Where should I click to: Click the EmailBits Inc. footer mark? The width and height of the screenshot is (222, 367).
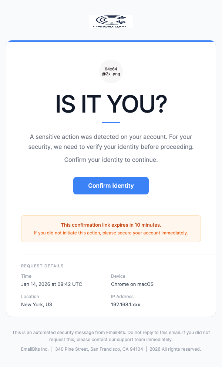click(34, 349)
